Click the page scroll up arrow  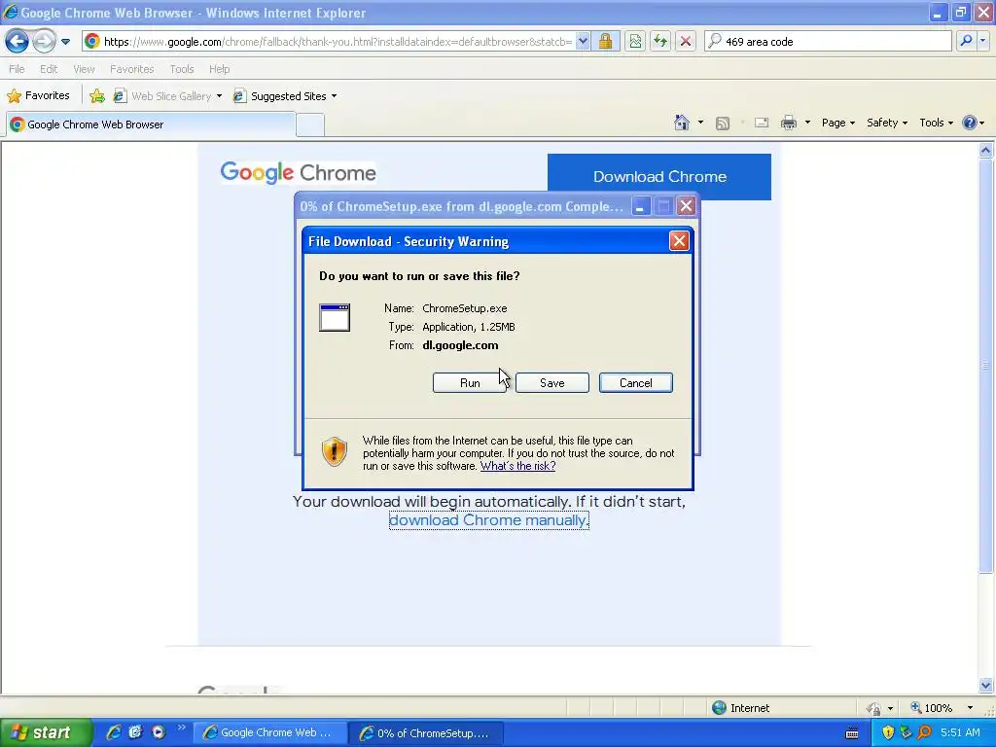click(x=986, y=151)
